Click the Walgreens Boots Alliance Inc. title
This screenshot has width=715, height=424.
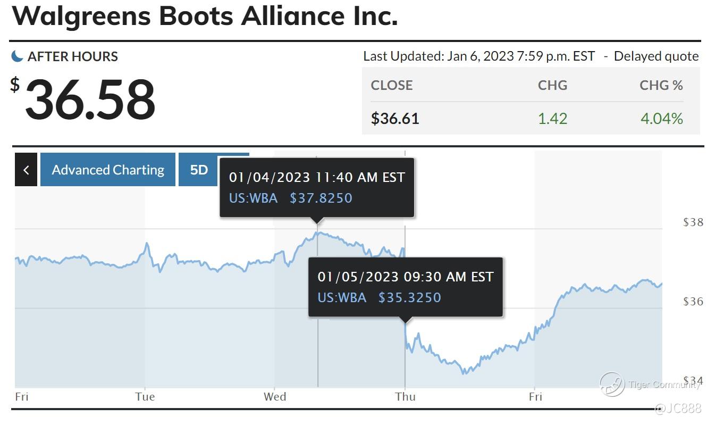205,16
